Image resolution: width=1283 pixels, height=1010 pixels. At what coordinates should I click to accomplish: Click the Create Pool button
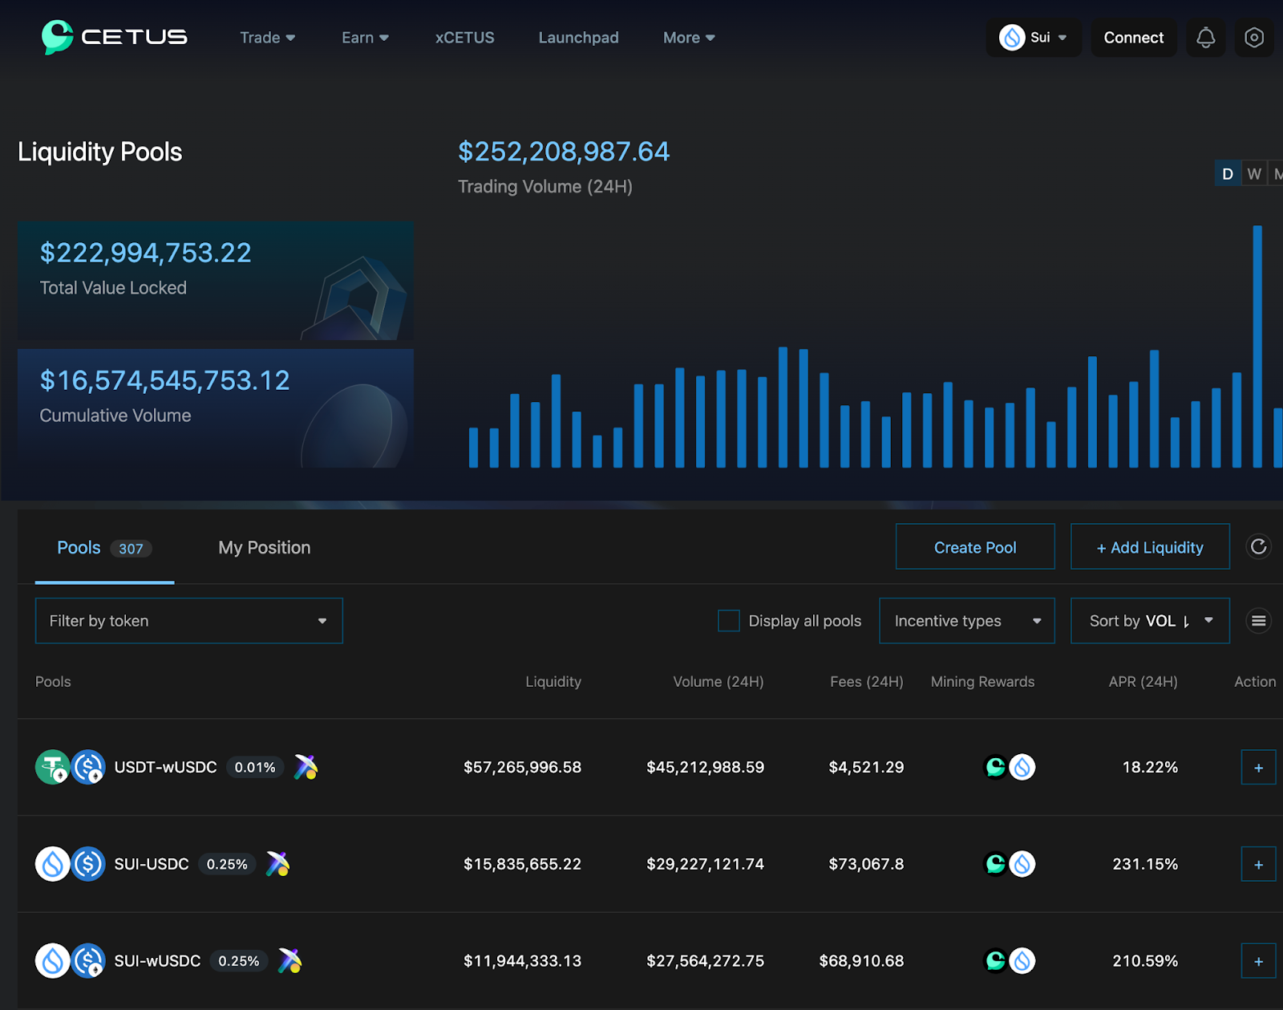[975, 547]
